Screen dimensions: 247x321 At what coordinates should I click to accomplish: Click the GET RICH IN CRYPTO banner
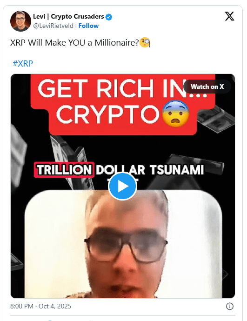click(x=122, y=103)
